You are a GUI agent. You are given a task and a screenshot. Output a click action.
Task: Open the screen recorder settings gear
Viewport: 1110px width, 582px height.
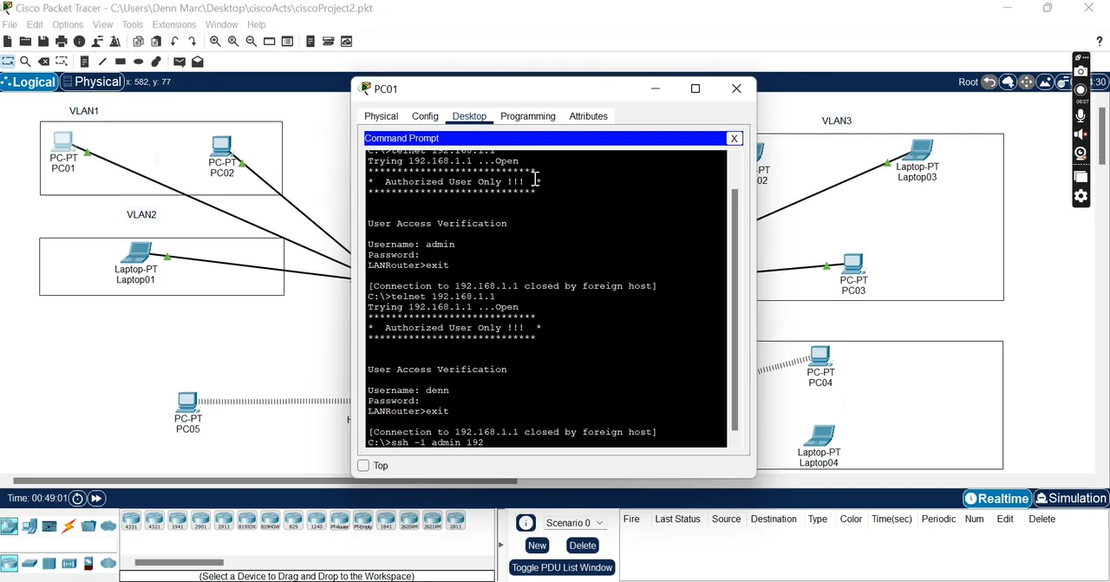[x=1081, y=196]
